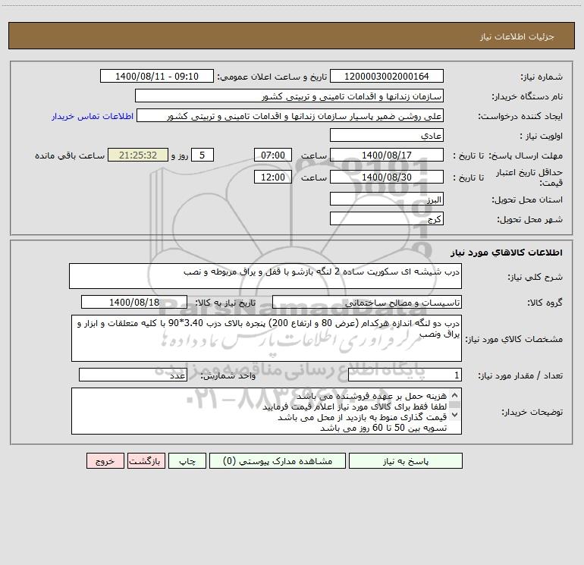
Task: Select the need number field 1200003002000164
Action: [387, 76]
